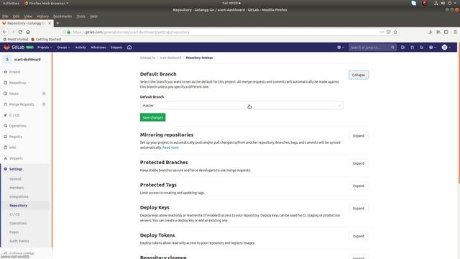Viewport: 460px width, 259px height.
Task: Open Most Visited bookmarks folder
Action: tap(16, 39)
